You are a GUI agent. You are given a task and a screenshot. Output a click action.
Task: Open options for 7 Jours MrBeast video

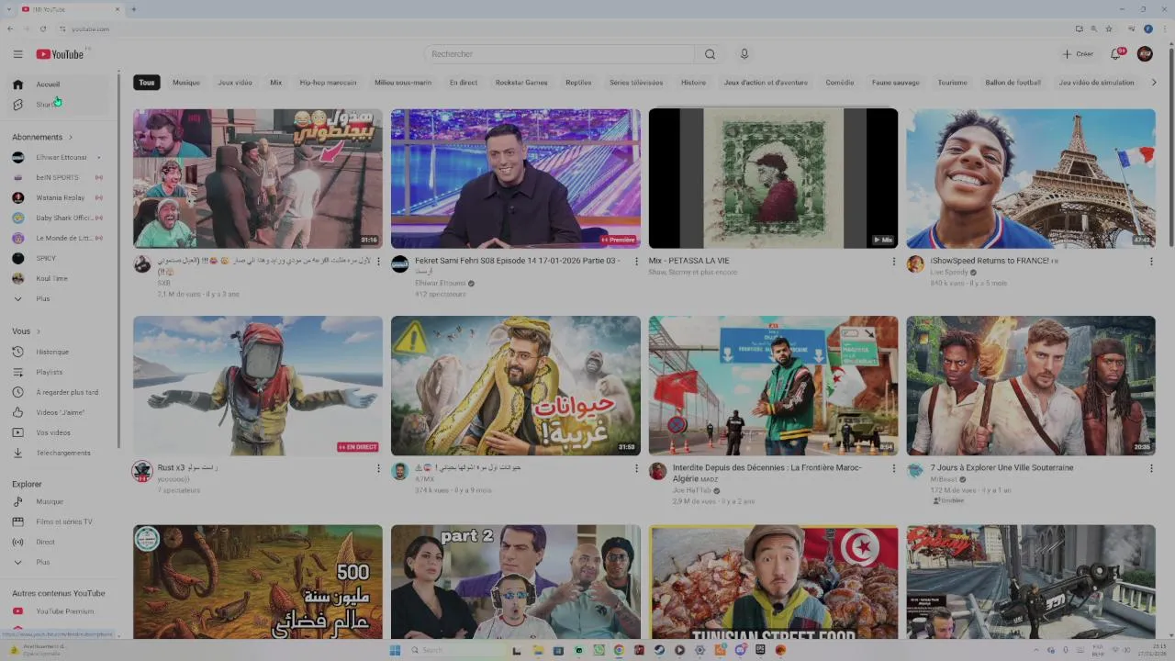[1151, 468]
